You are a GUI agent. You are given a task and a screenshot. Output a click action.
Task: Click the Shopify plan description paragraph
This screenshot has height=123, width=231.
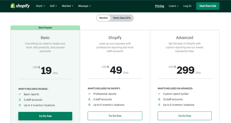[x=115, y=47]
